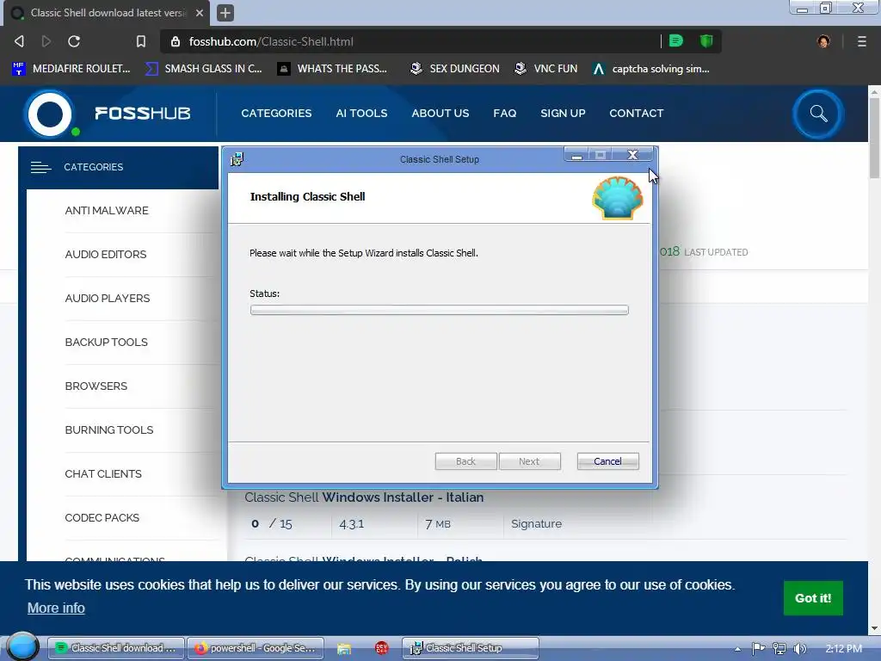Open the CATEGORIES nav menu
The width and height of the screenshot is (881, 661).
(x=276, y=113)
